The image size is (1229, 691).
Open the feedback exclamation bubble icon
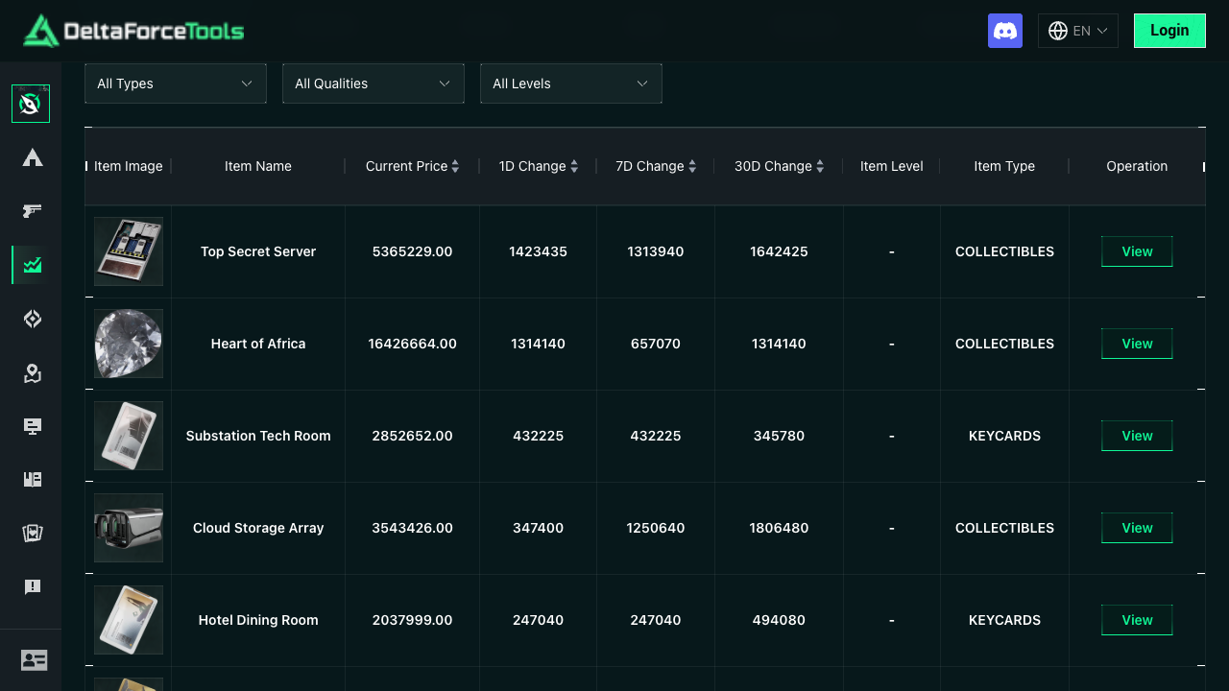coord(33,587)
